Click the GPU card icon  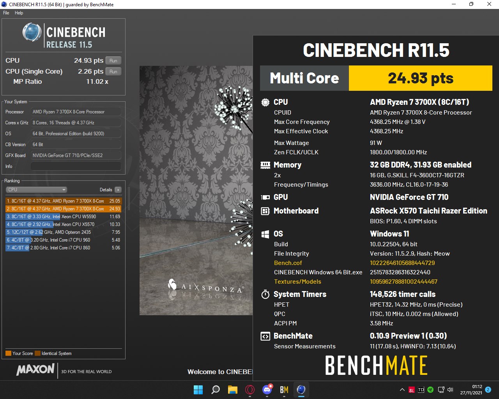[265, 198]
